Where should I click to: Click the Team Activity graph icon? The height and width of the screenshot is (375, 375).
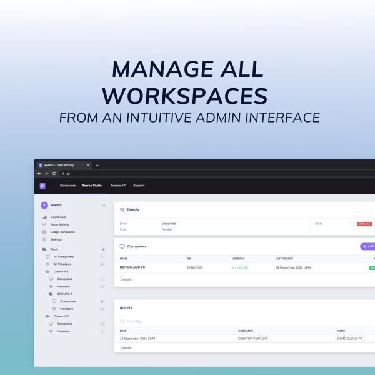[44, 224]
